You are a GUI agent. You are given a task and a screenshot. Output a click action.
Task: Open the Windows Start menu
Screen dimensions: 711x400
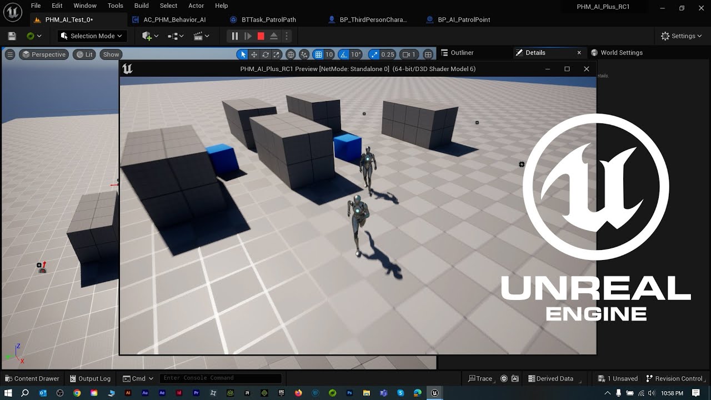pos(8,393)
